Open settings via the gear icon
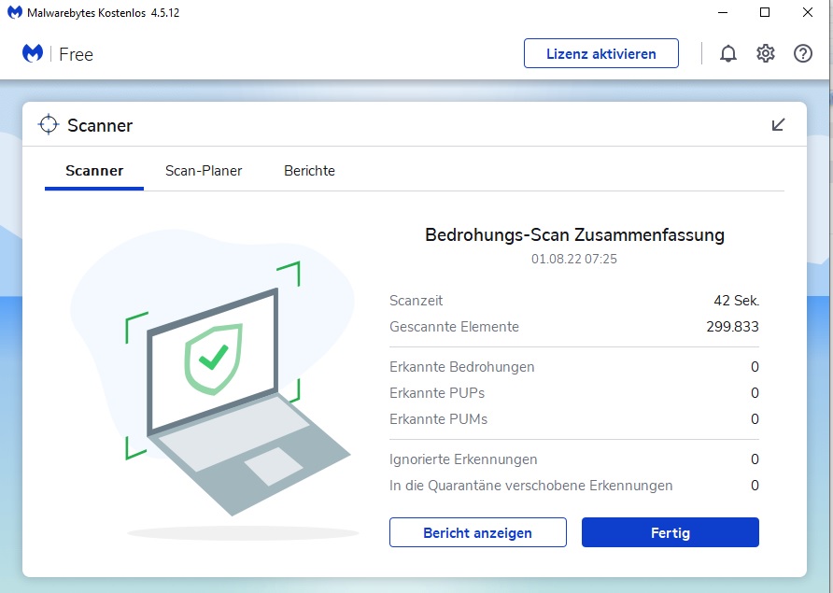 coord(766,53)
